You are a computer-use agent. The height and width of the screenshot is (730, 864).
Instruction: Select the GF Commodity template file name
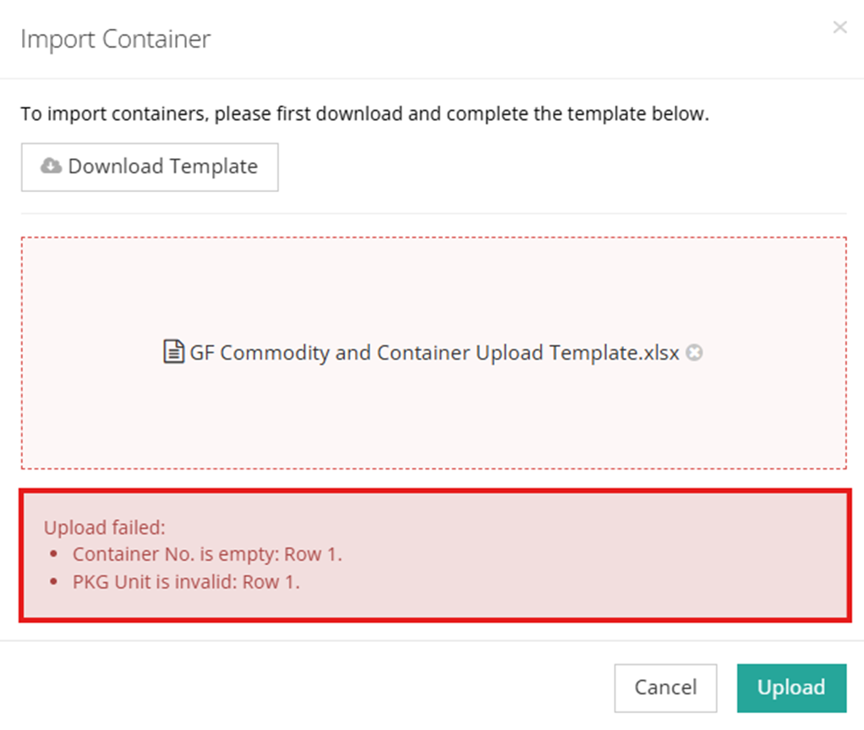(x=435, y=353)
